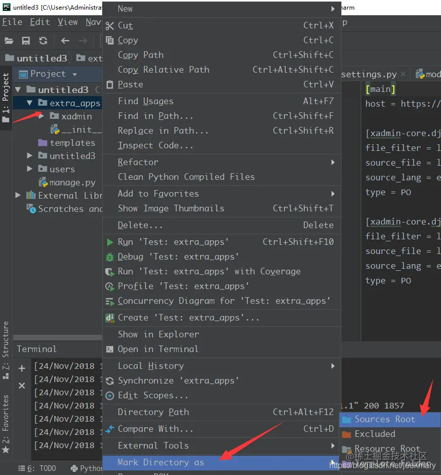The image size is (441, 475).
Task: Click the Cut scissors icon
Action: [x=110, y=26]
